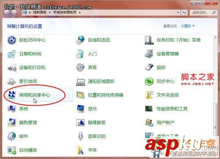Image resolution: width=220 pixels, height=159 pixels.
Task: Click the search magnifier icon
Action: coord(214,13)
